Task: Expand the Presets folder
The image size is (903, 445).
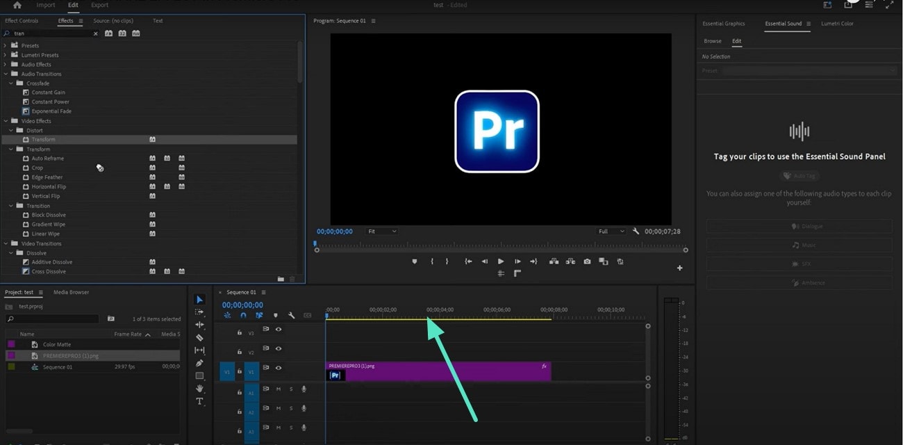Action: (x=6, y=45)
